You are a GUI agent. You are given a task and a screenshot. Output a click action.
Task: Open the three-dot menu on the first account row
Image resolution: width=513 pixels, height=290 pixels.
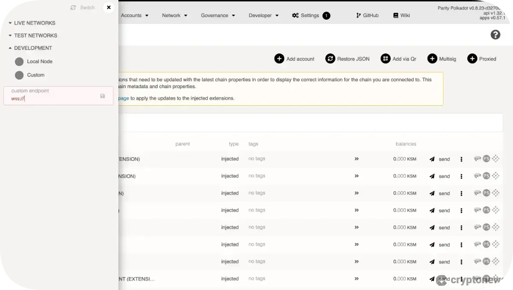461,159
